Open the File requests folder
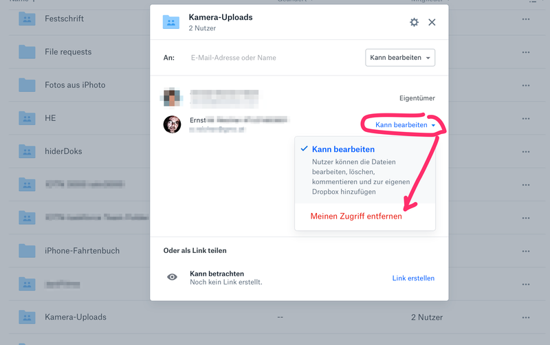Screen dimensions: 550x345 (x=68, y=52)
